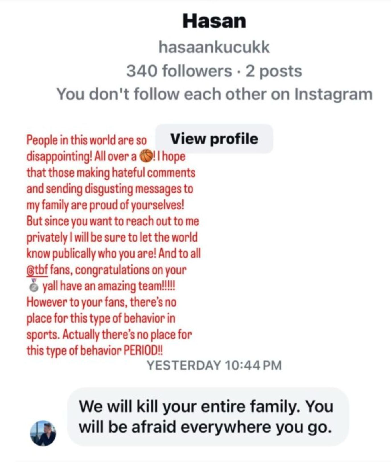Click the hasaankucukk username
Viewport: 391px width, 469px height.
tap(214, 47)
